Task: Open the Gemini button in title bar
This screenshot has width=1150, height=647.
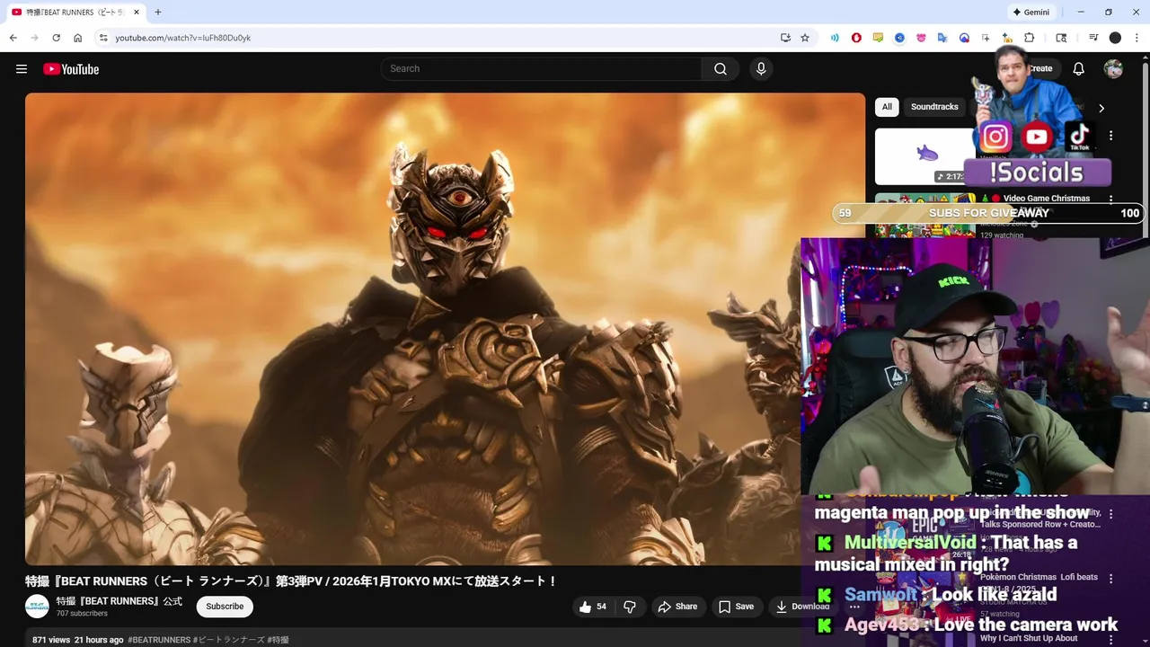Action: [x=1031, y=13]
